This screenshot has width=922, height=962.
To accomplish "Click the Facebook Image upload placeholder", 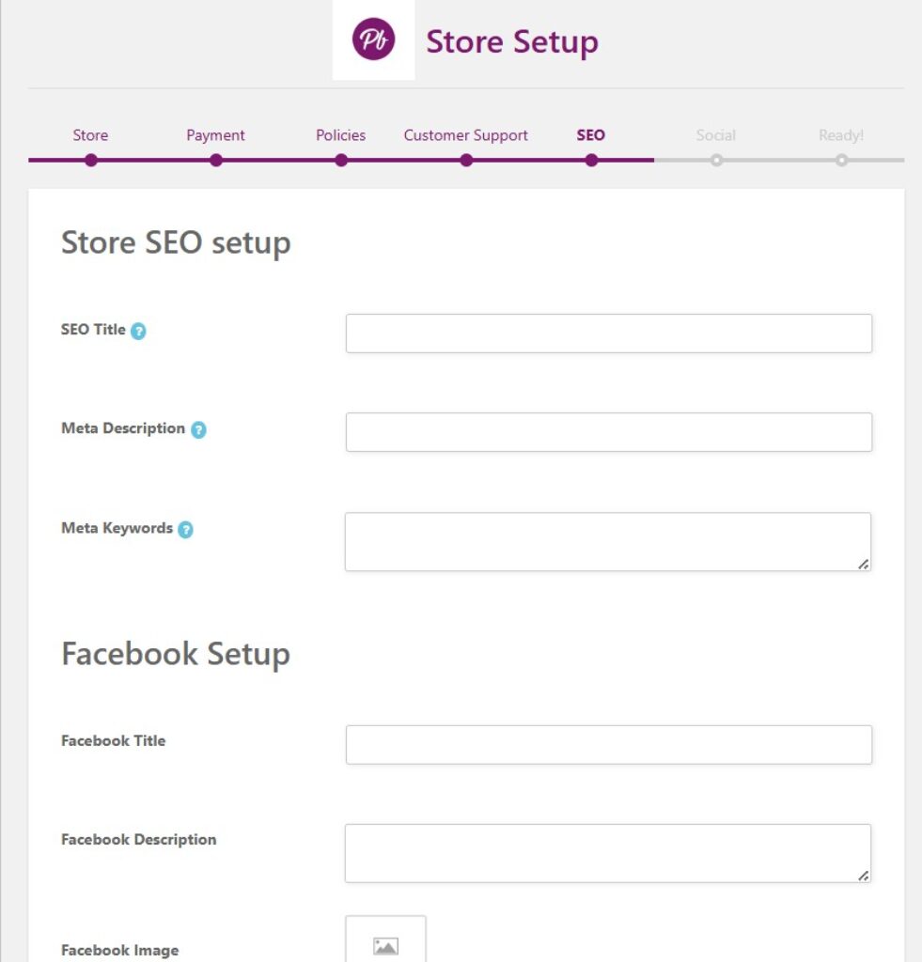I will [x=385, y=943].
